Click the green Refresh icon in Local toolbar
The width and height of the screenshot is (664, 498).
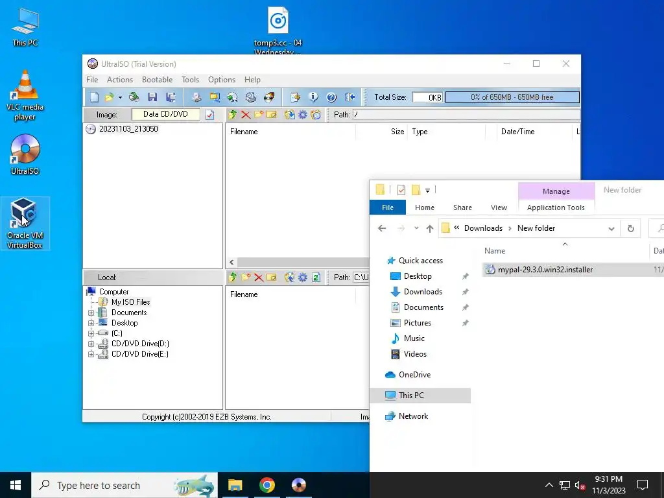tap(316, 278)
